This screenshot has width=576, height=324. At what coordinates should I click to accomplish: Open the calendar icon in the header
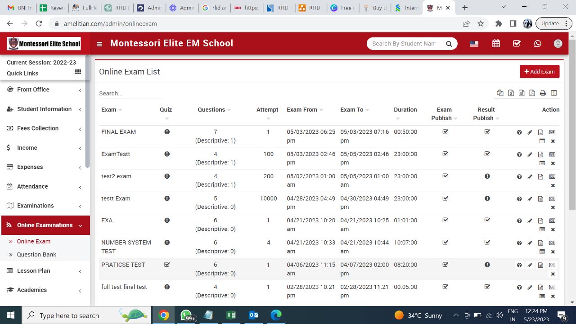pos(496,44)
